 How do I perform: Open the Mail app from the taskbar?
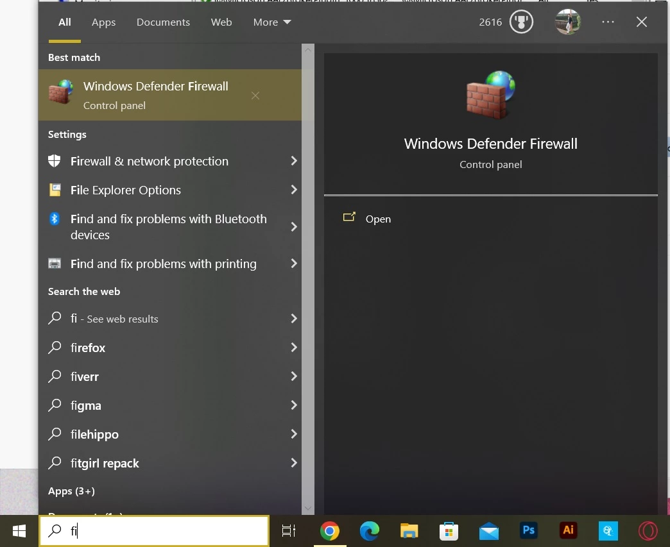(489, 532)
